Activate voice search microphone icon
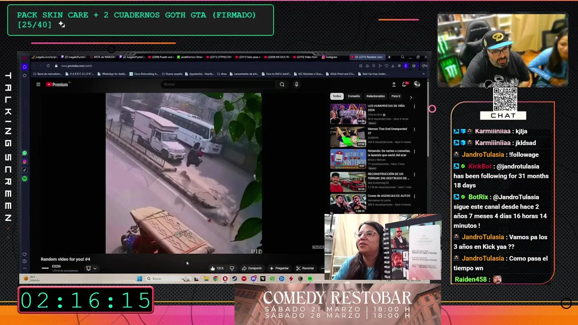Screen dimensions: 578x325 click(297, 84)
